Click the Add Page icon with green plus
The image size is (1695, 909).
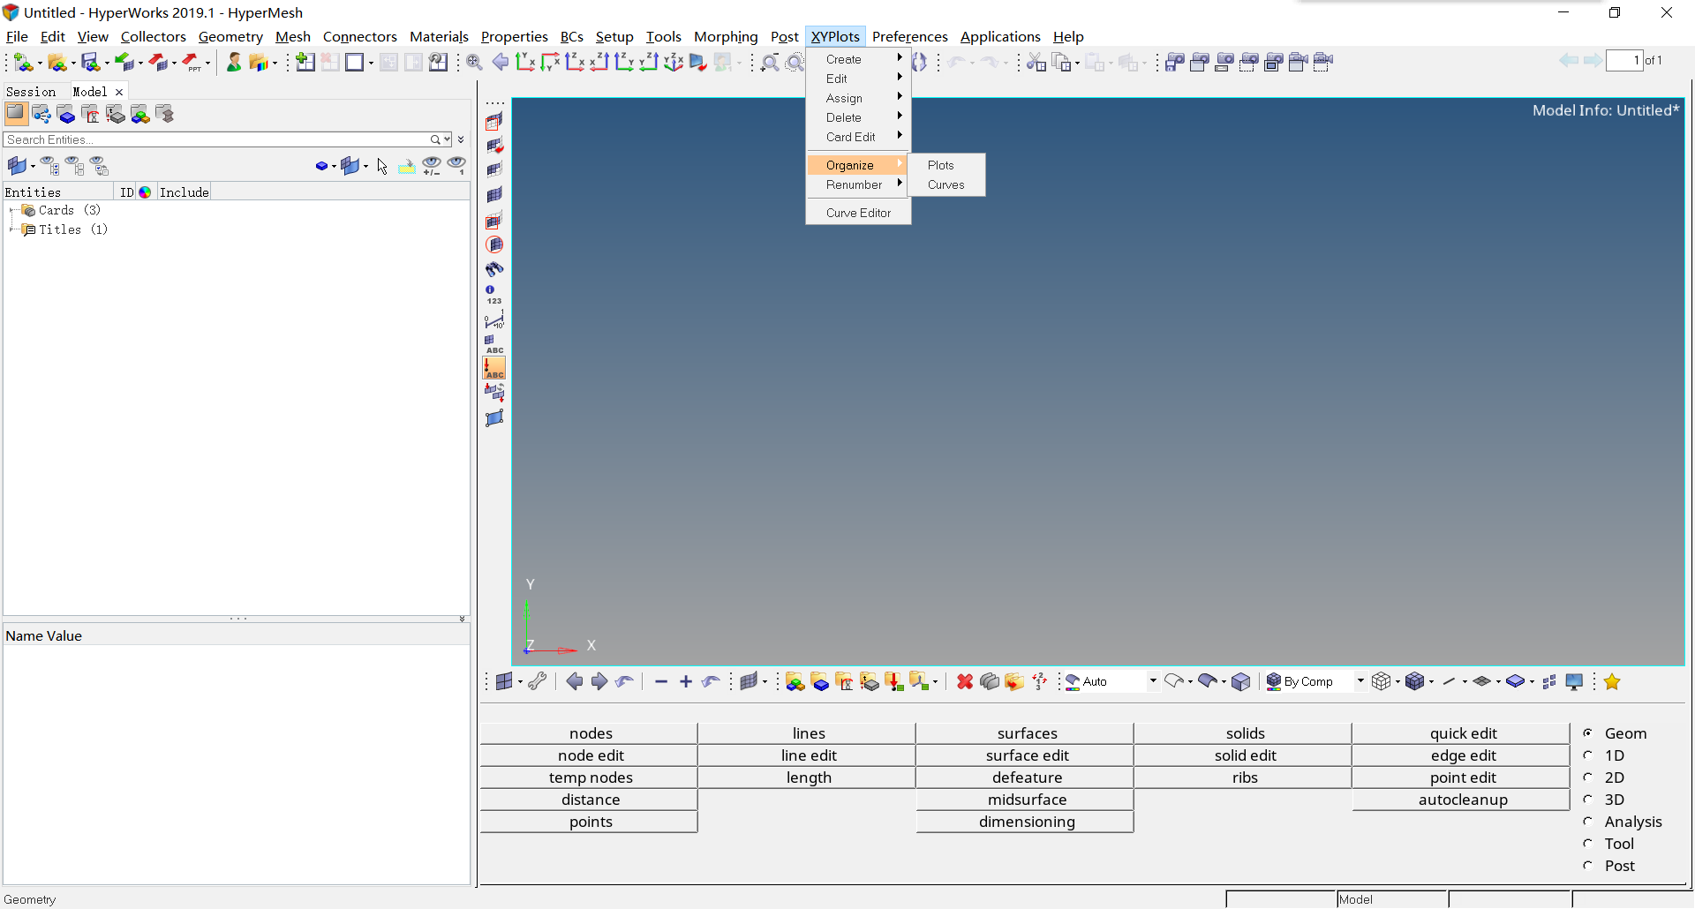click(x=305, y=62)
